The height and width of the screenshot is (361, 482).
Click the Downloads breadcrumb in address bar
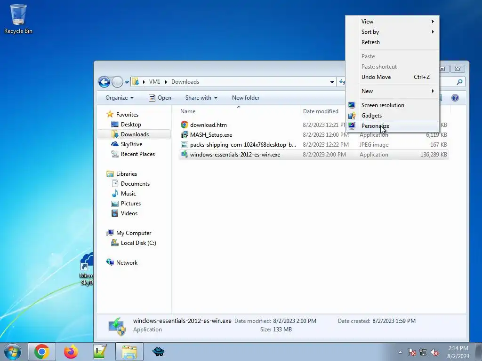185,82
